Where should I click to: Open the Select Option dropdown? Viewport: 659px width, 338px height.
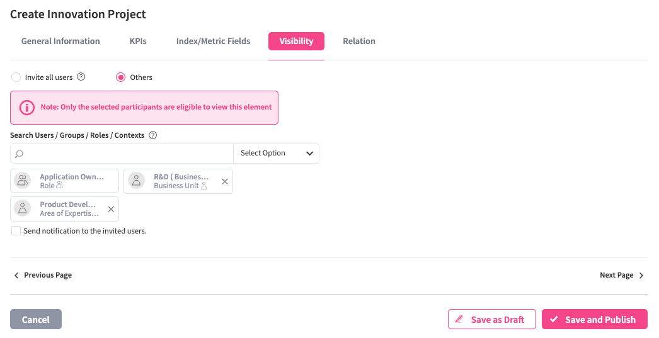click(276, 154)
